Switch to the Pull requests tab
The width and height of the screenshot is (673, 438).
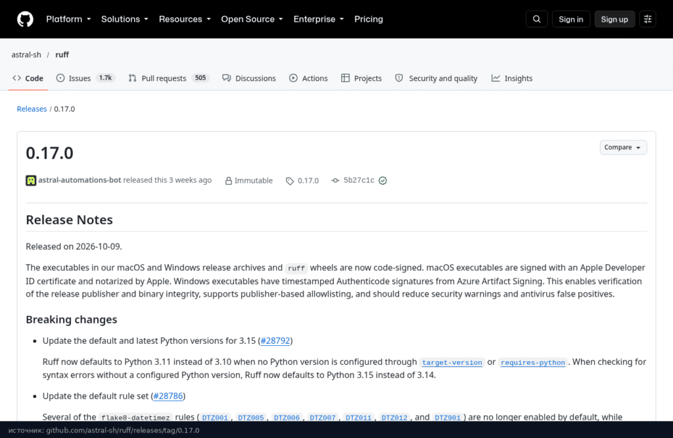pos(168,78)
